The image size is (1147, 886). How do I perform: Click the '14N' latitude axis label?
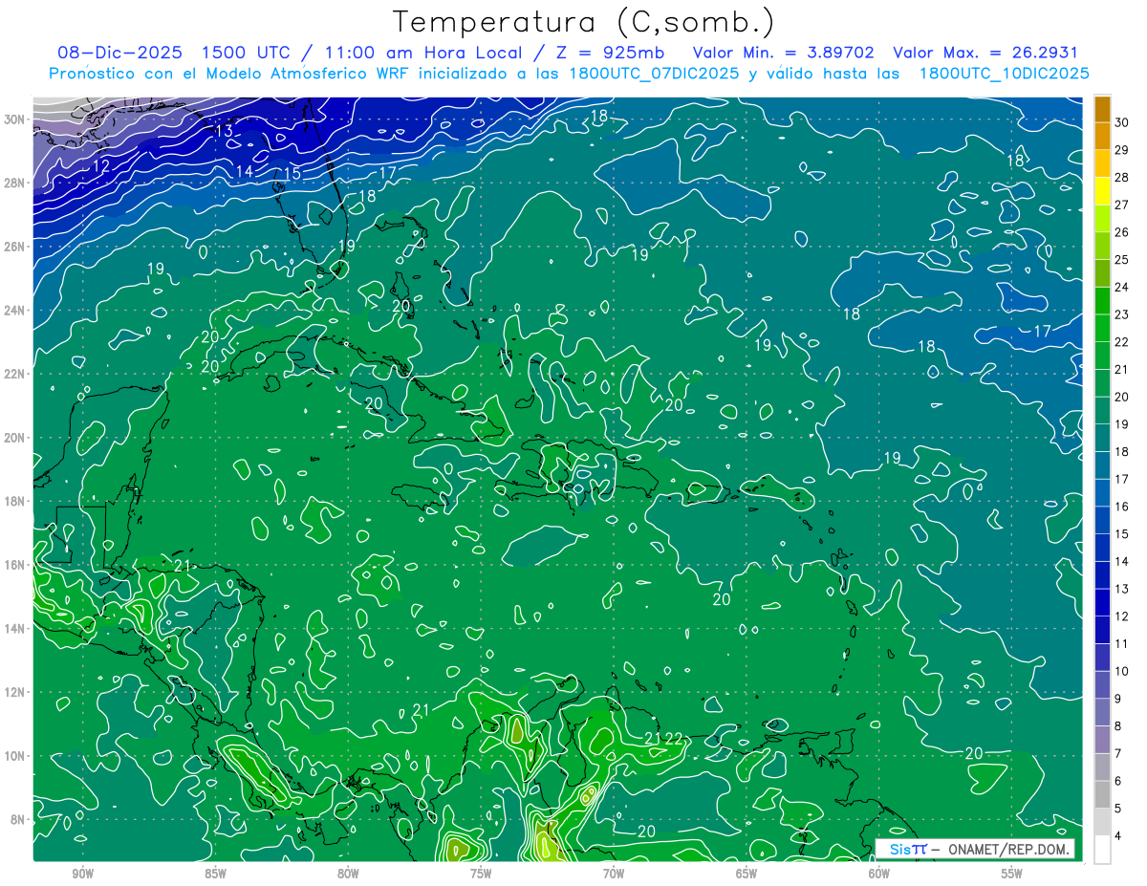14,629
